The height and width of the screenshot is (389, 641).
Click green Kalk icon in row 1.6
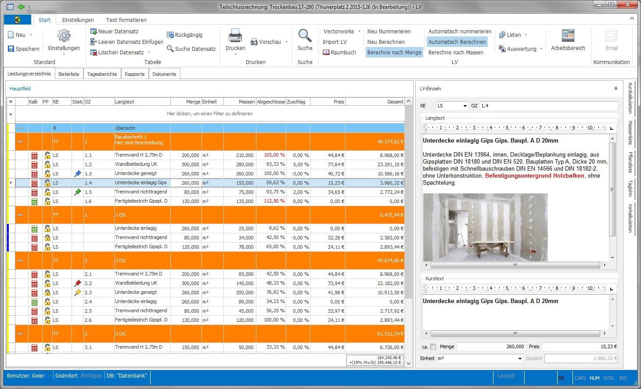tap(35, 201)
